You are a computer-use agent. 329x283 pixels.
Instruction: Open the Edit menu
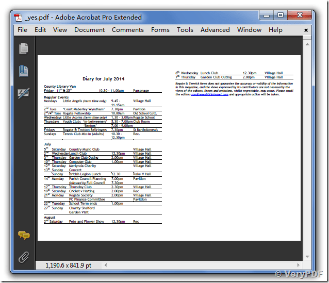[40, 30]
